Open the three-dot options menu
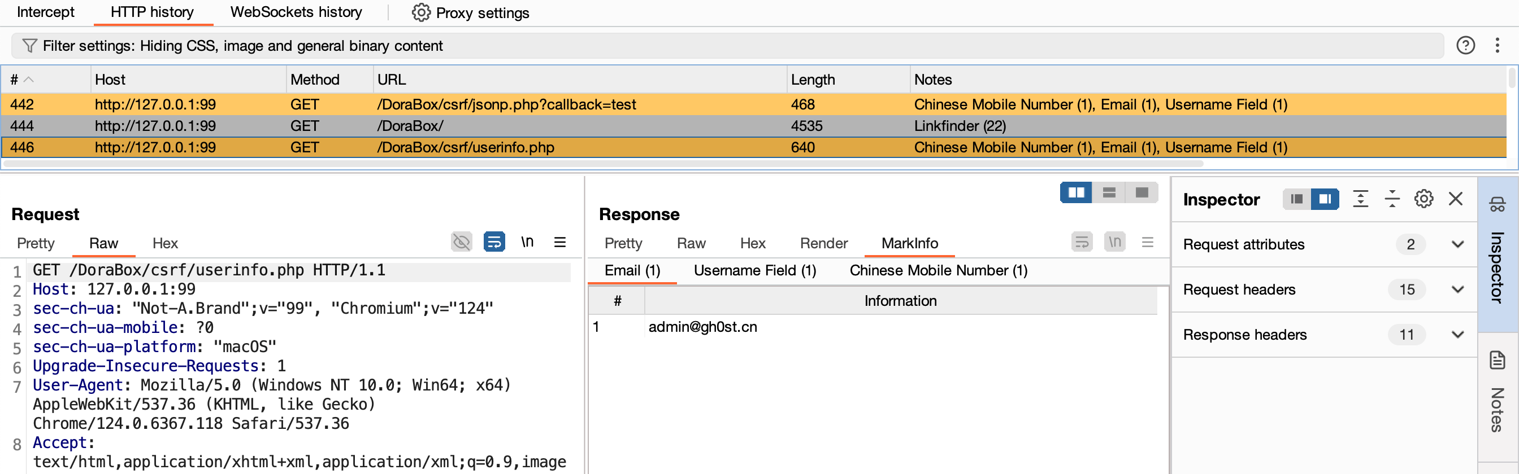Screen dimensions: 1519x474 pos(1496,45)
